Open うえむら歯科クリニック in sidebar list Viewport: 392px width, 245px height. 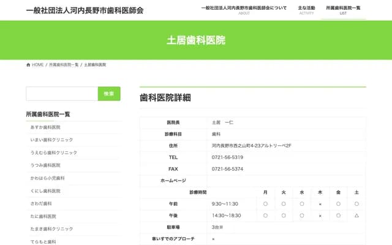54,153
